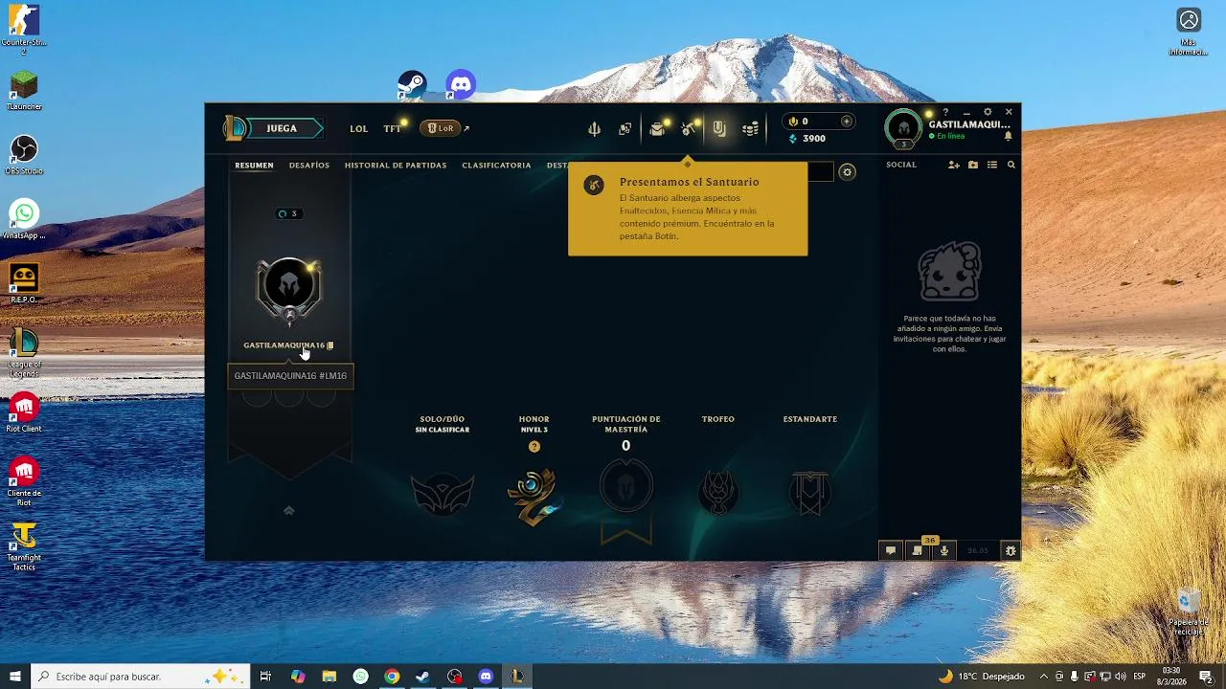Viewport: 1226px width, 689px height.
Task: Copy name icon next to GASTILAMAQUINA16
Action: [x=330, y=345]
